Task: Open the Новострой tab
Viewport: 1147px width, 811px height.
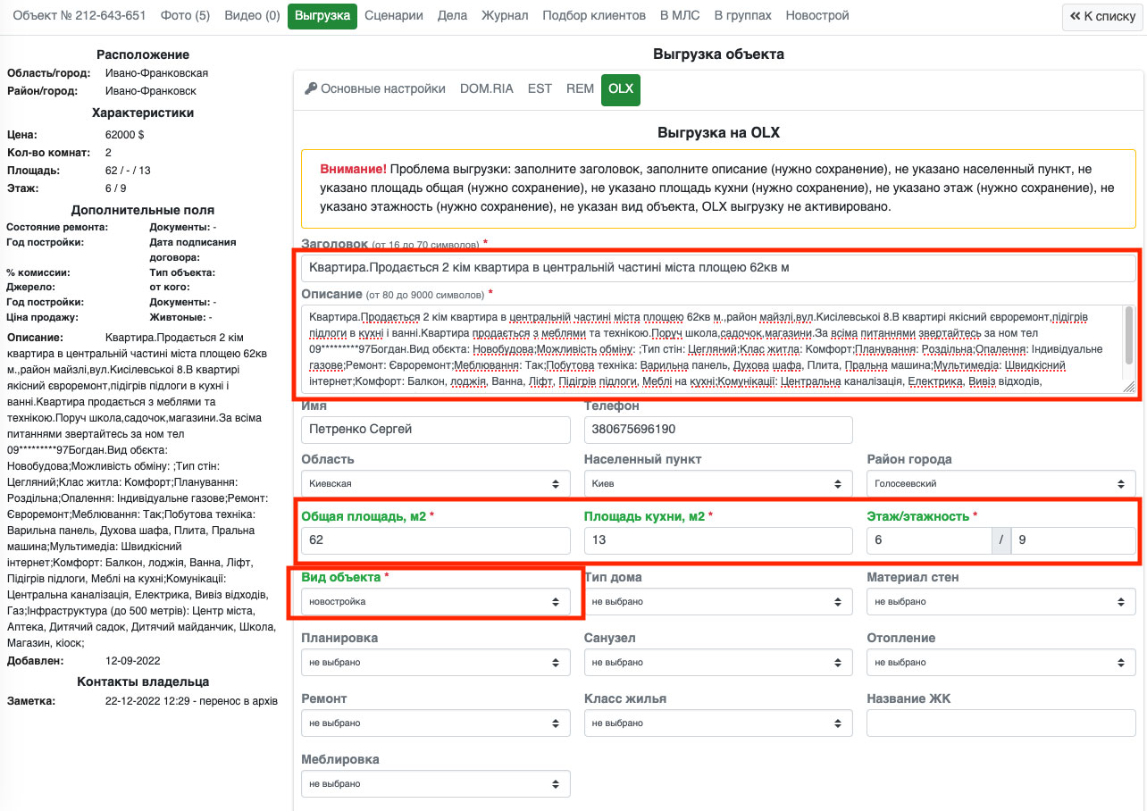Action: (817, 16)
